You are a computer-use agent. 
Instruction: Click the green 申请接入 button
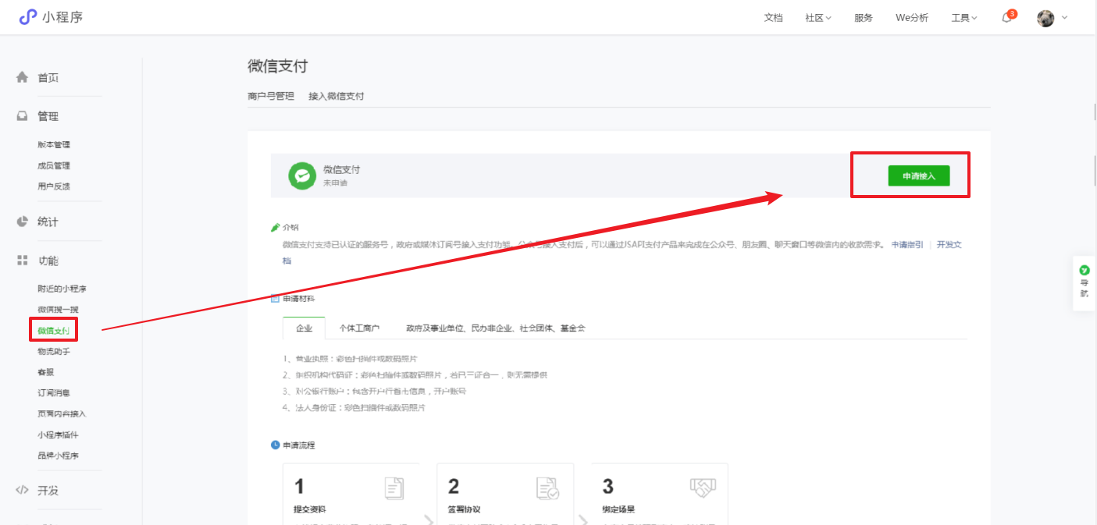pos(918,176)
